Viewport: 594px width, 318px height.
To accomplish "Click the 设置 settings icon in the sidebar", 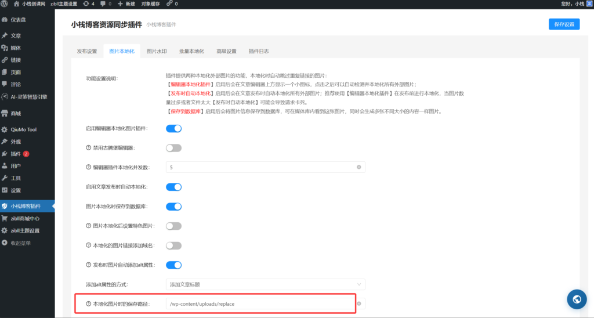I will 5,190.
